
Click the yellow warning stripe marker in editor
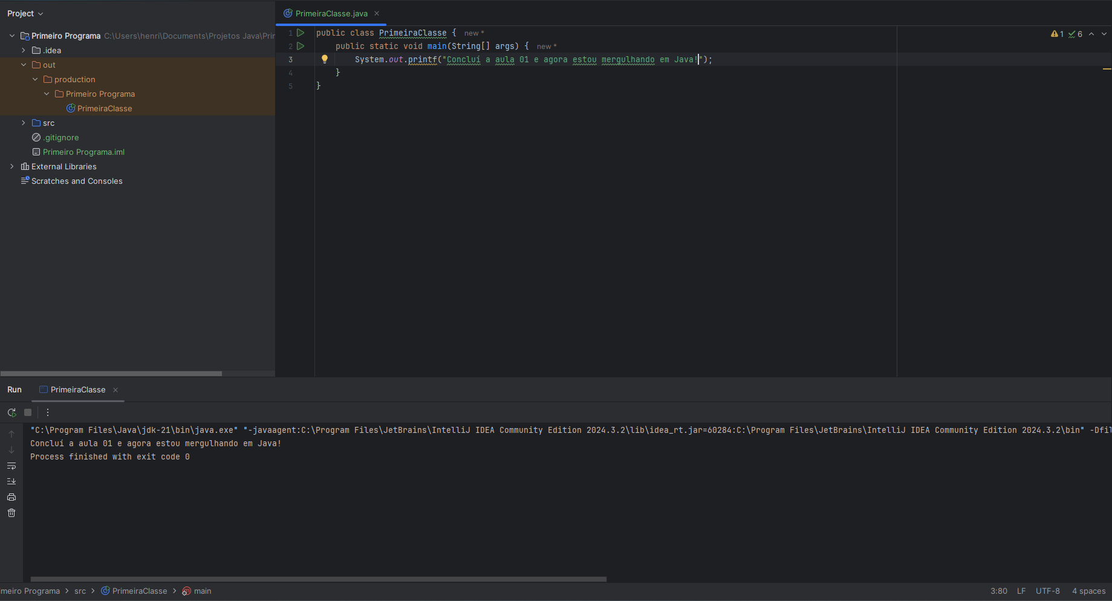click(x=1107, y=70)
